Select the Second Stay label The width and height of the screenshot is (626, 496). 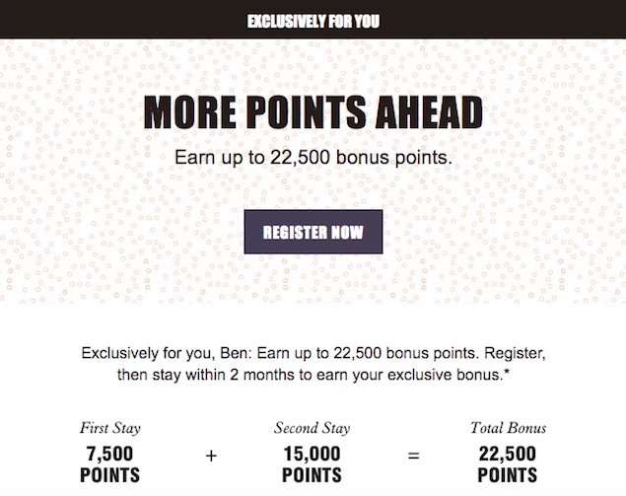(x=312, y=428)
